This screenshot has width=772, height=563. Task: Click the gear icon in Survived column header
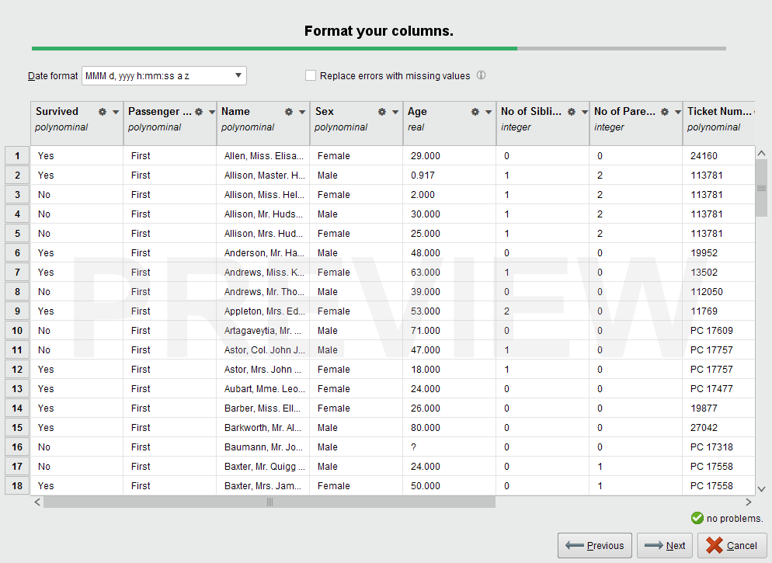(x=103, y=112)
